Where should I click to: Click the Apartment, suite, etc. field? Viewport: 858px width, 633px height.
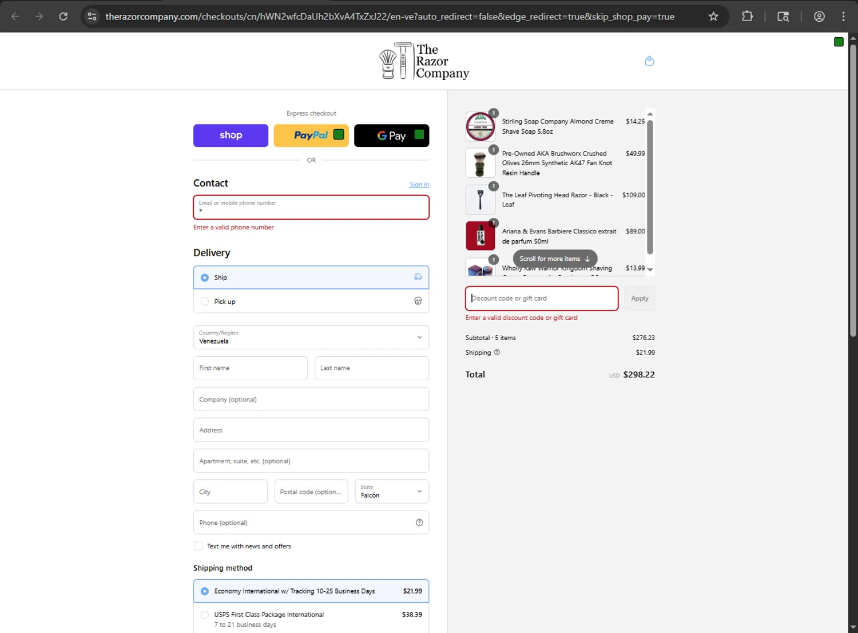[311, 461]
